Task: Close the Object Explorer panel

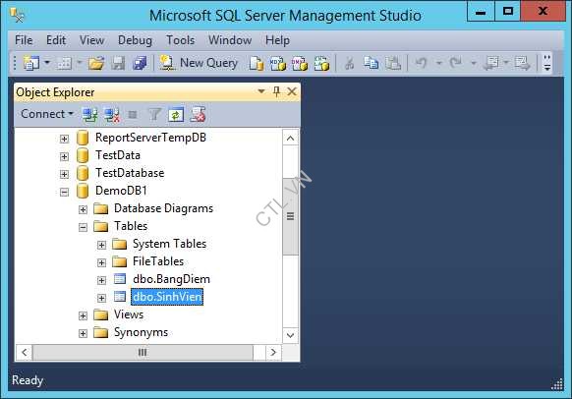Action: 292,91
